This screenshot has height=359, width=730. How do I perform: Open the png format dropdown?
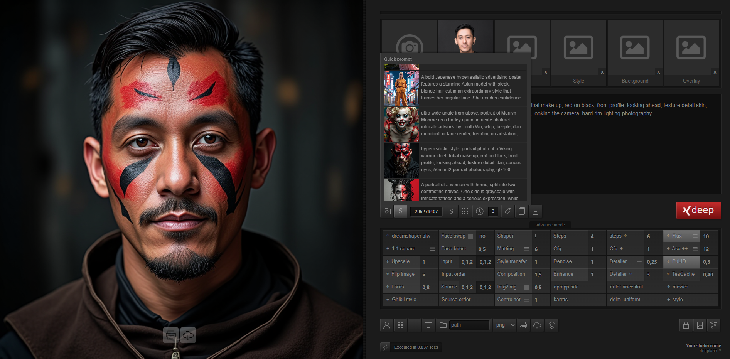click(504, 325)
